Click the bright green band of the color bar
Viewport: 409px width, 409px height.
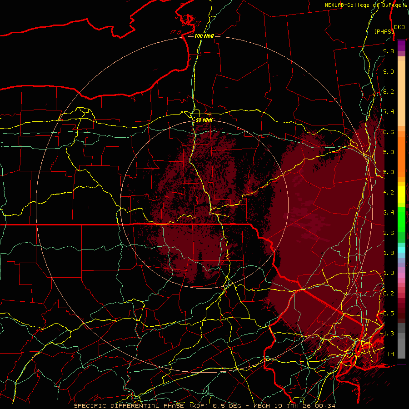401,219
